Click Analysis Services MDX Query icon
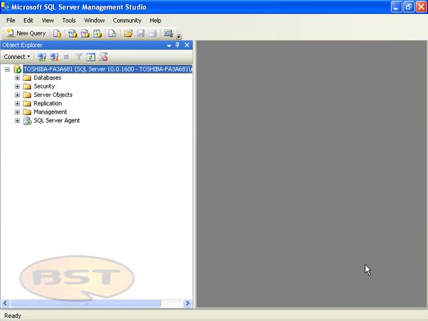428x321 pixels. tap(72, 33)
